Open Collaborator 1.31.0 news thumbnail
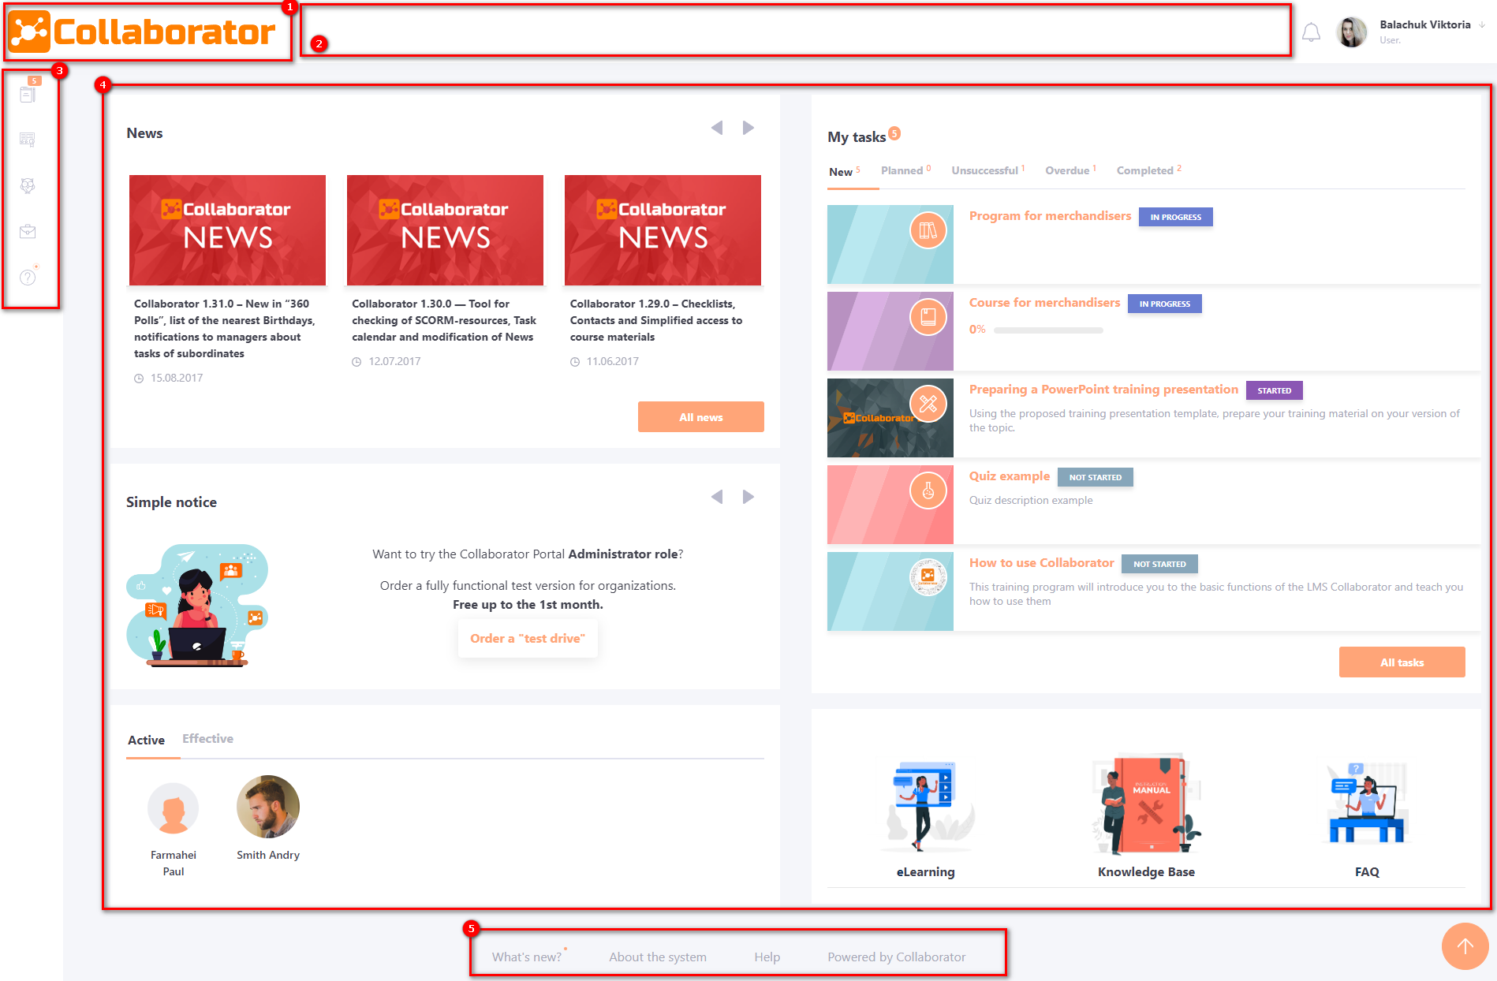Viewport: 1497px width, 981px height. tap(227, 230)
